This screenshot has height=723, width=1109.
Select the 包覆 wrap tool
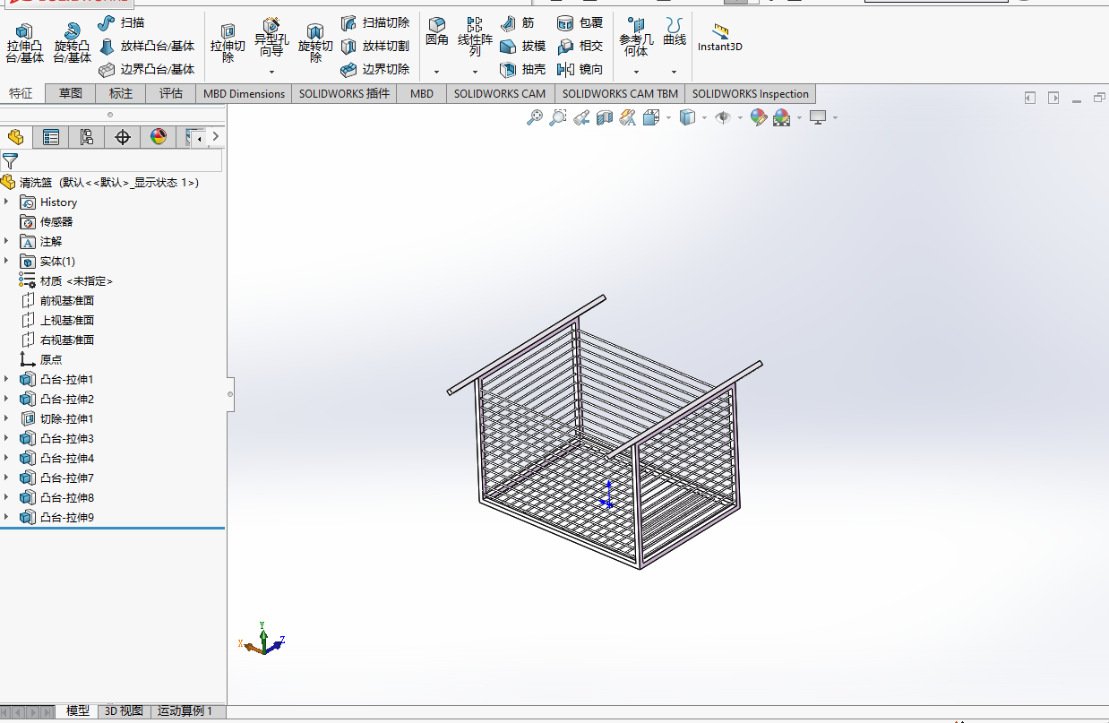(x=580, y=22)
